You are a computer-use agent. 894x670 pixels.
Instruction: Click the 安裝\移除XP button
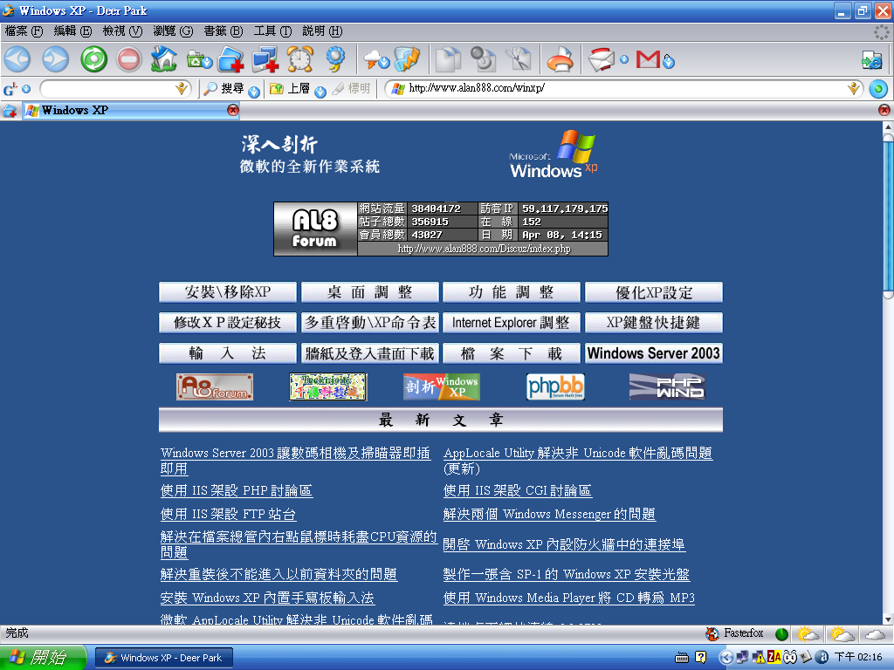click(x=228, y=292)
